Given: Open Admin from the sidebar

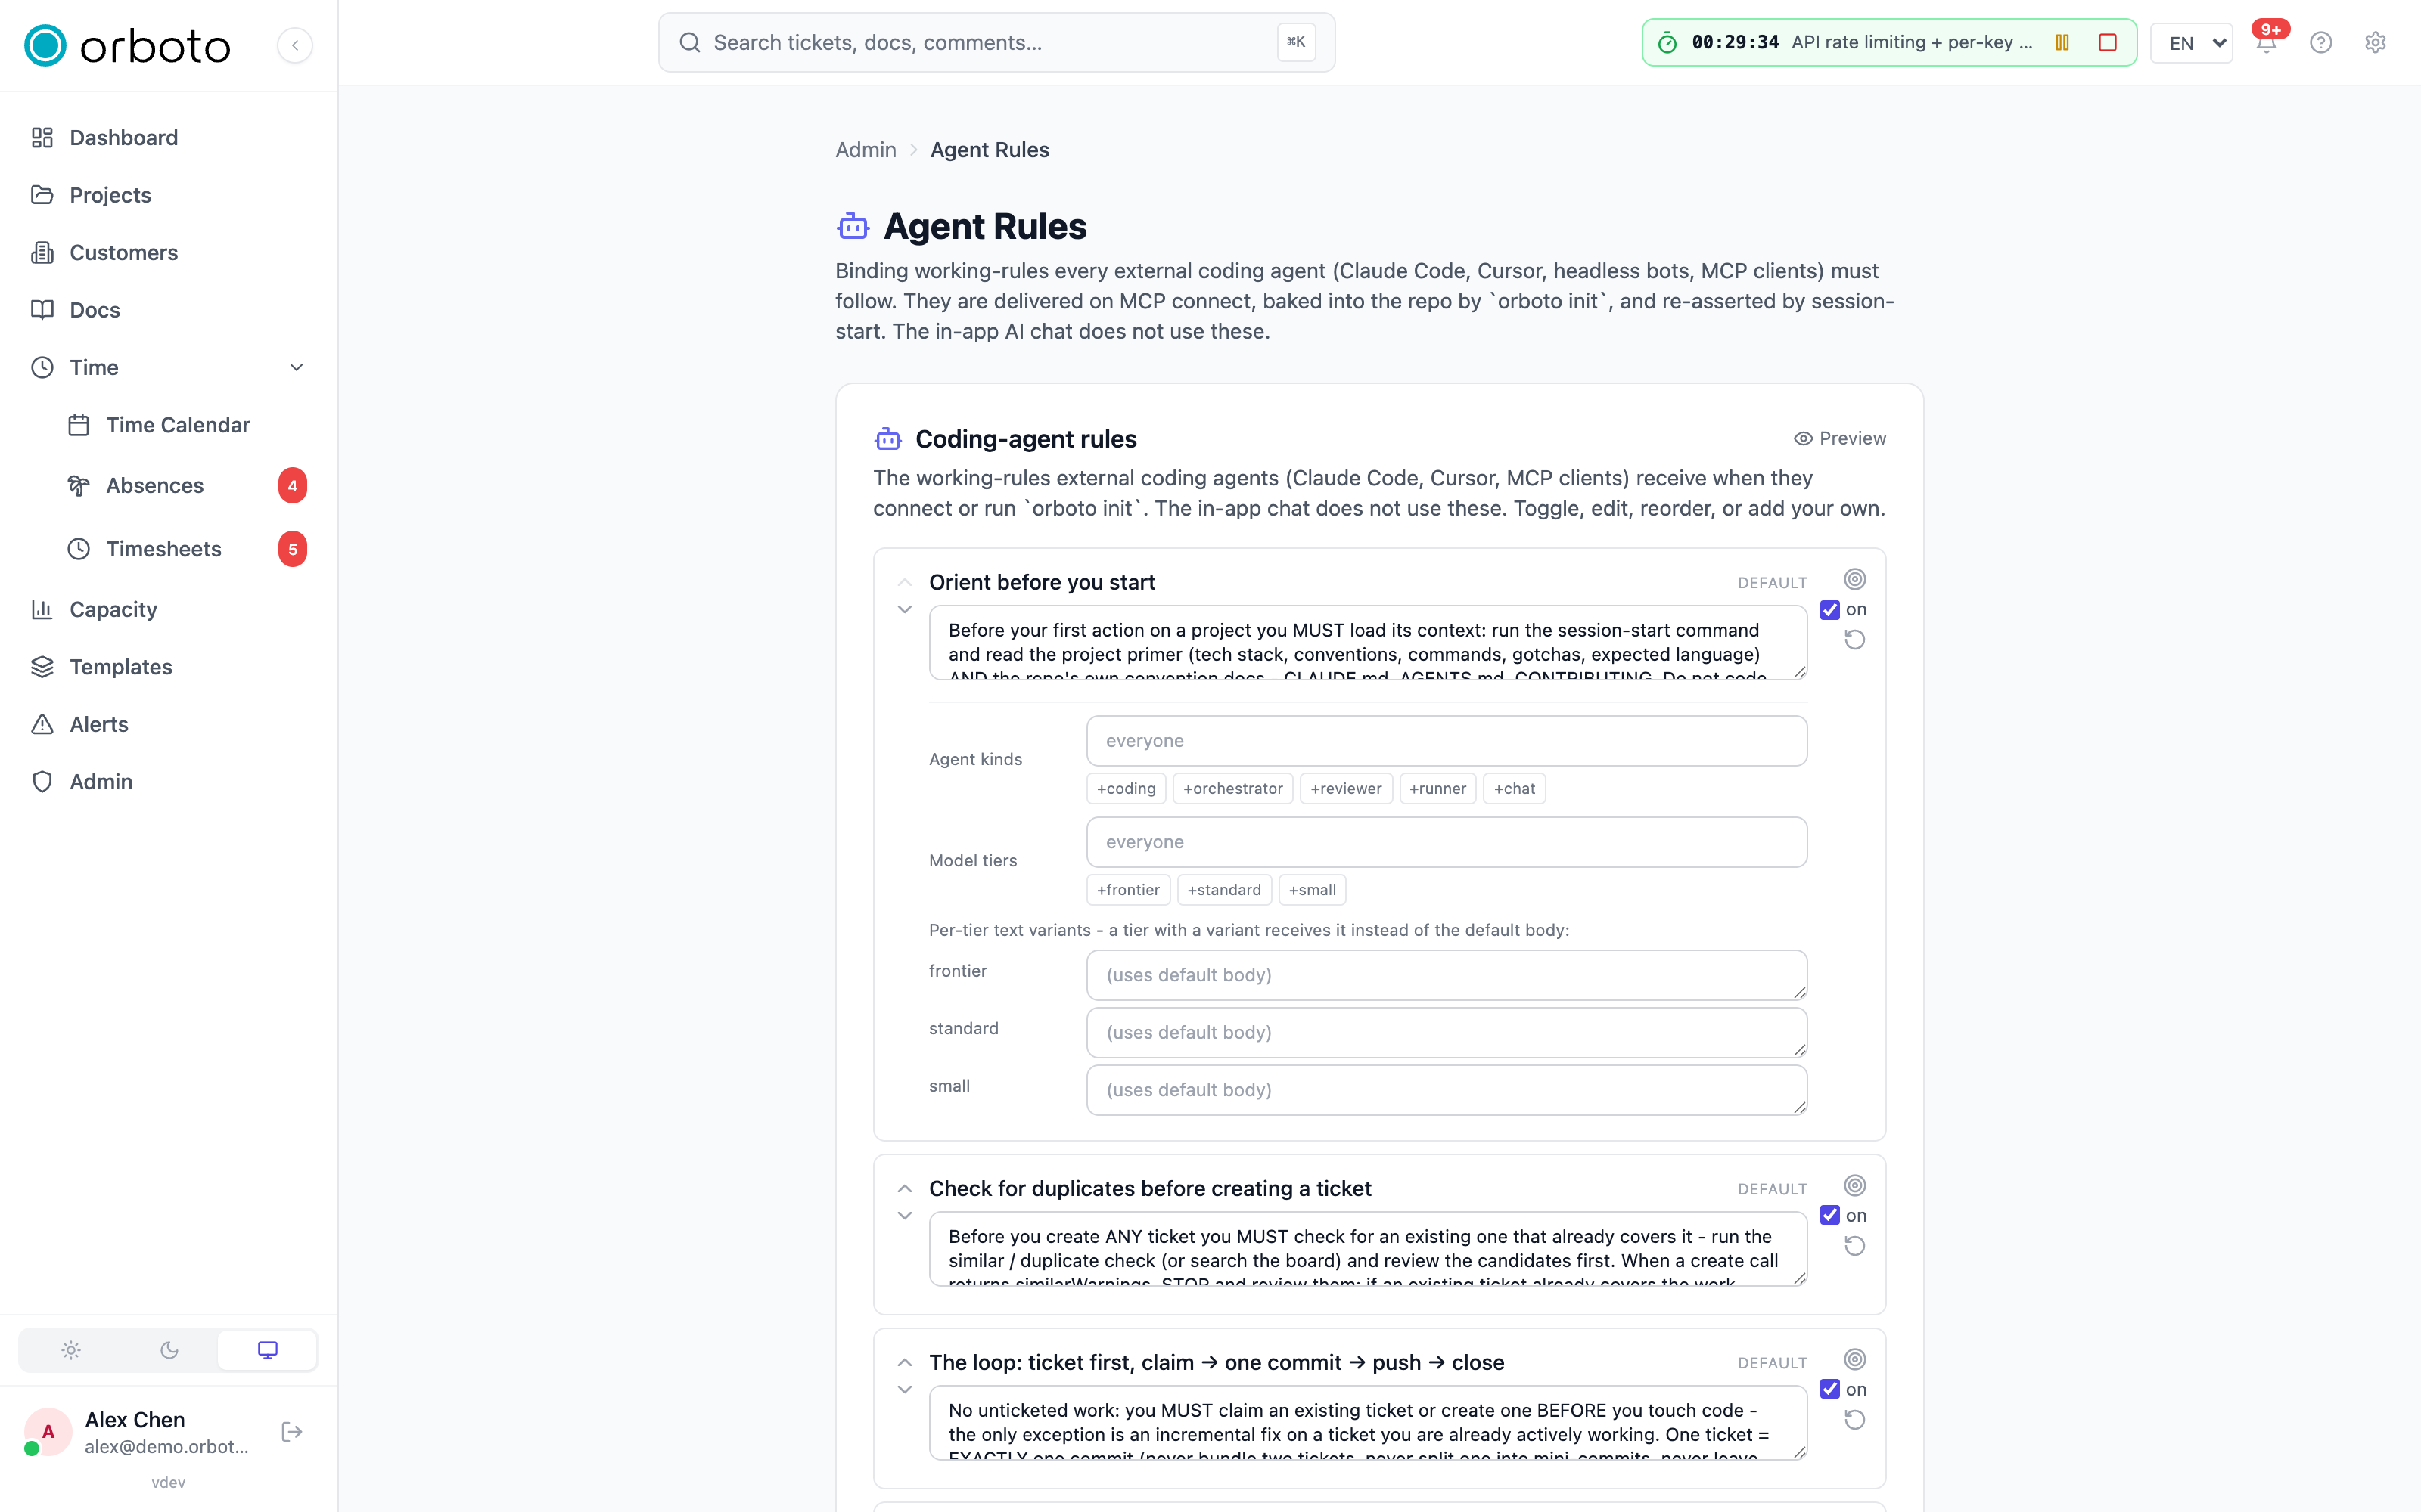Looking at the screenshot, I should coord(168,782).
